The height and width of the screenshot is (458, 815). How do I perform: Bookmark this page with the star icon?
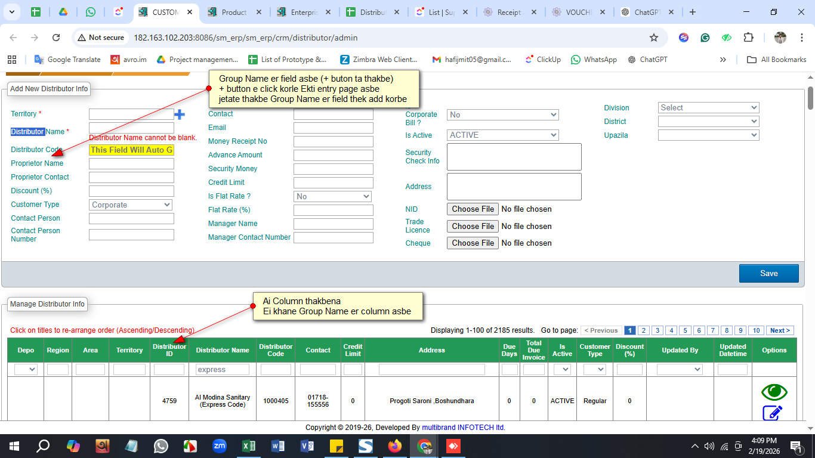pos(654,38)
